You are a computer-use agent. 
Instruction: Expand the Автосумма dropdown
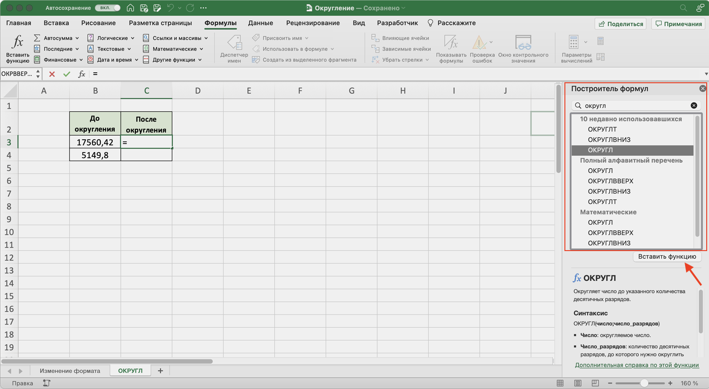(77, 38)
